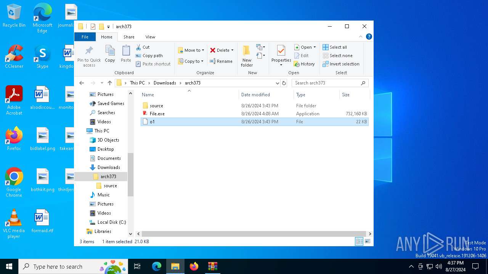Expand the Open button dropdown
The image size is (488, 274).
[x=315, y=47]
